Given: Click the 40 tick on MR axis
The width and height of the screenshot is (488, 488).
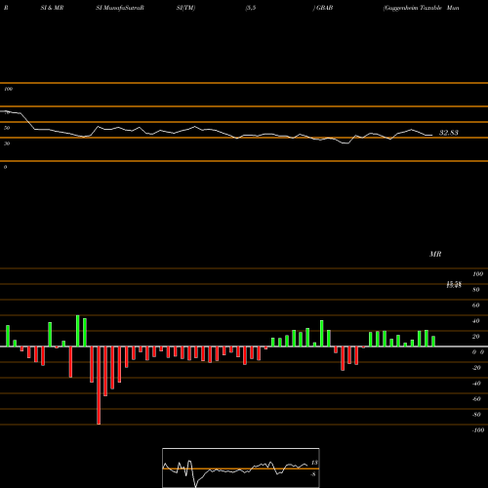Looking at the screenshot, I should click(x=476, y=321).
